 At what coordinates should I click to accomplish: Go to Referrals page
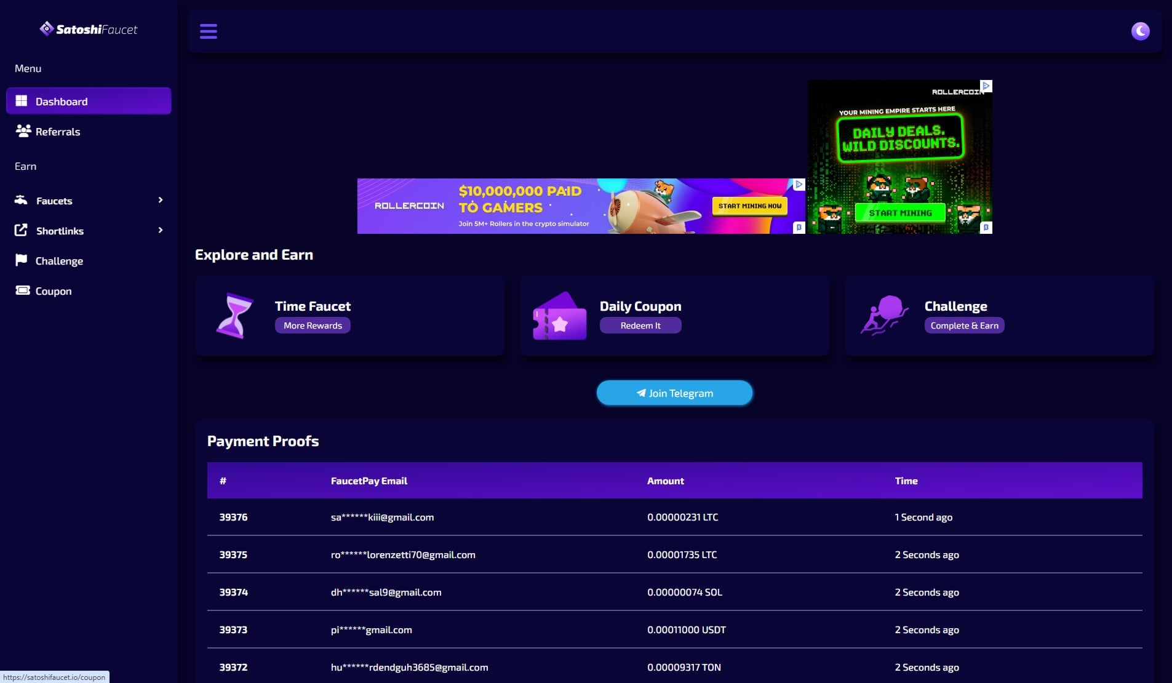(57, 132)
